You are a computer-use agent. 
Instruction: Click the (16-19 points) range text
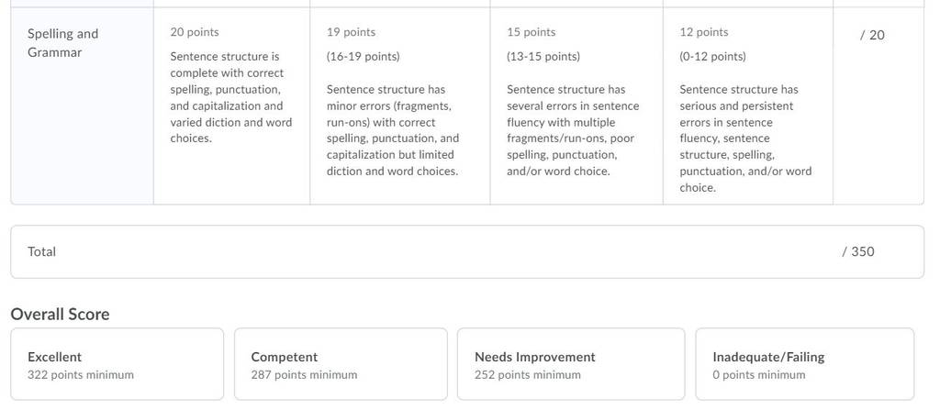tap(364, 57)
